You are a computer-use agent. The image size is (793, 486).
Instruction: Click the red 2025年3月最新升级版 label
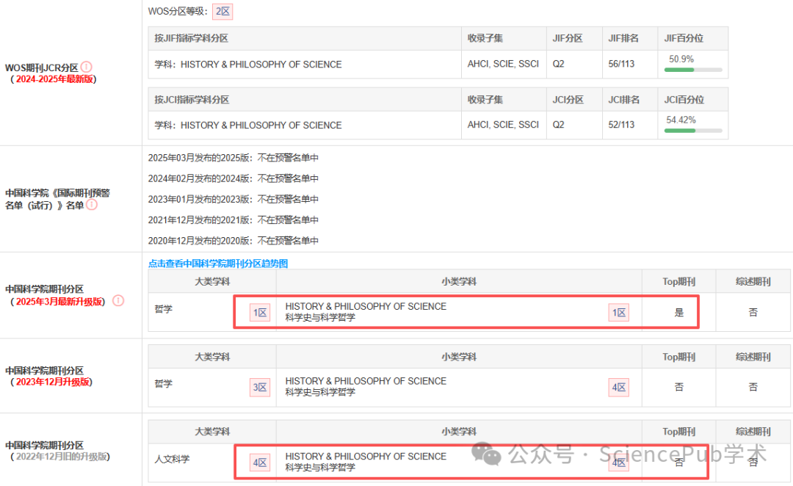click(x=59, y=302)
